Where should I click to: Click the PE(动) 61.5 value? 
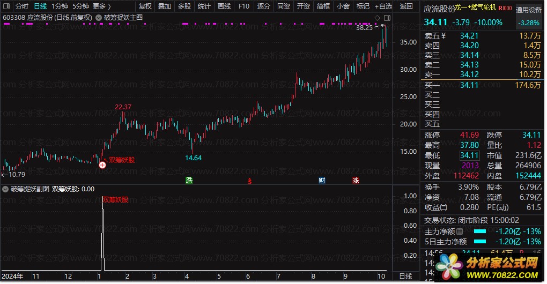[x=534, y=207]
